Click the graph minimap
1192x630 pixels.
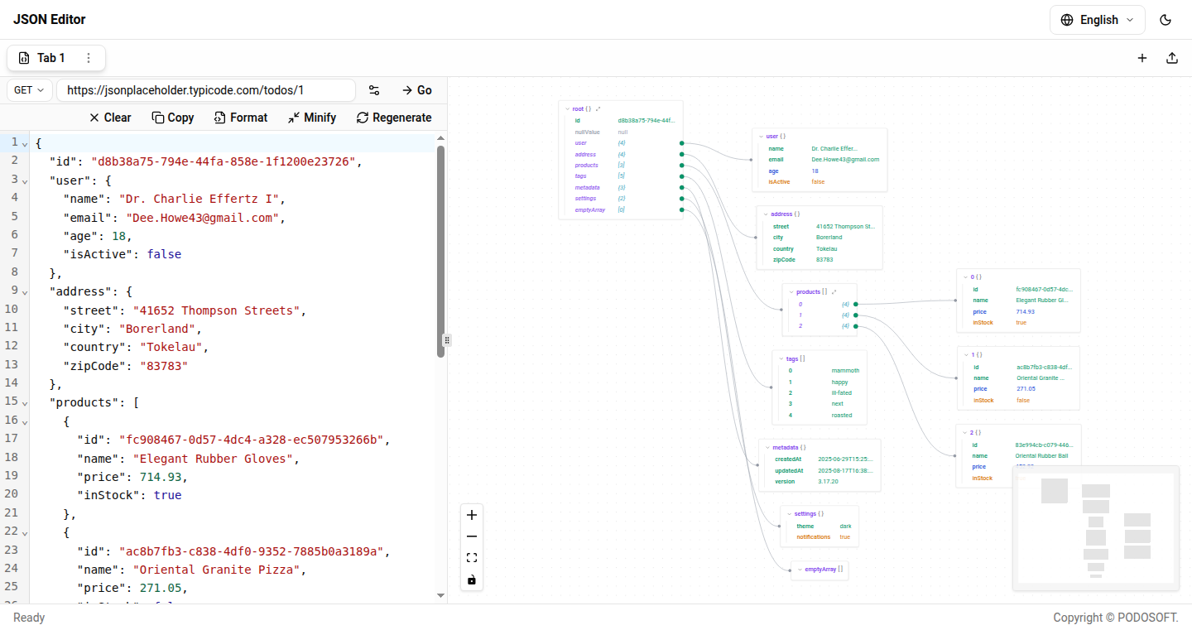(1096, 529)
